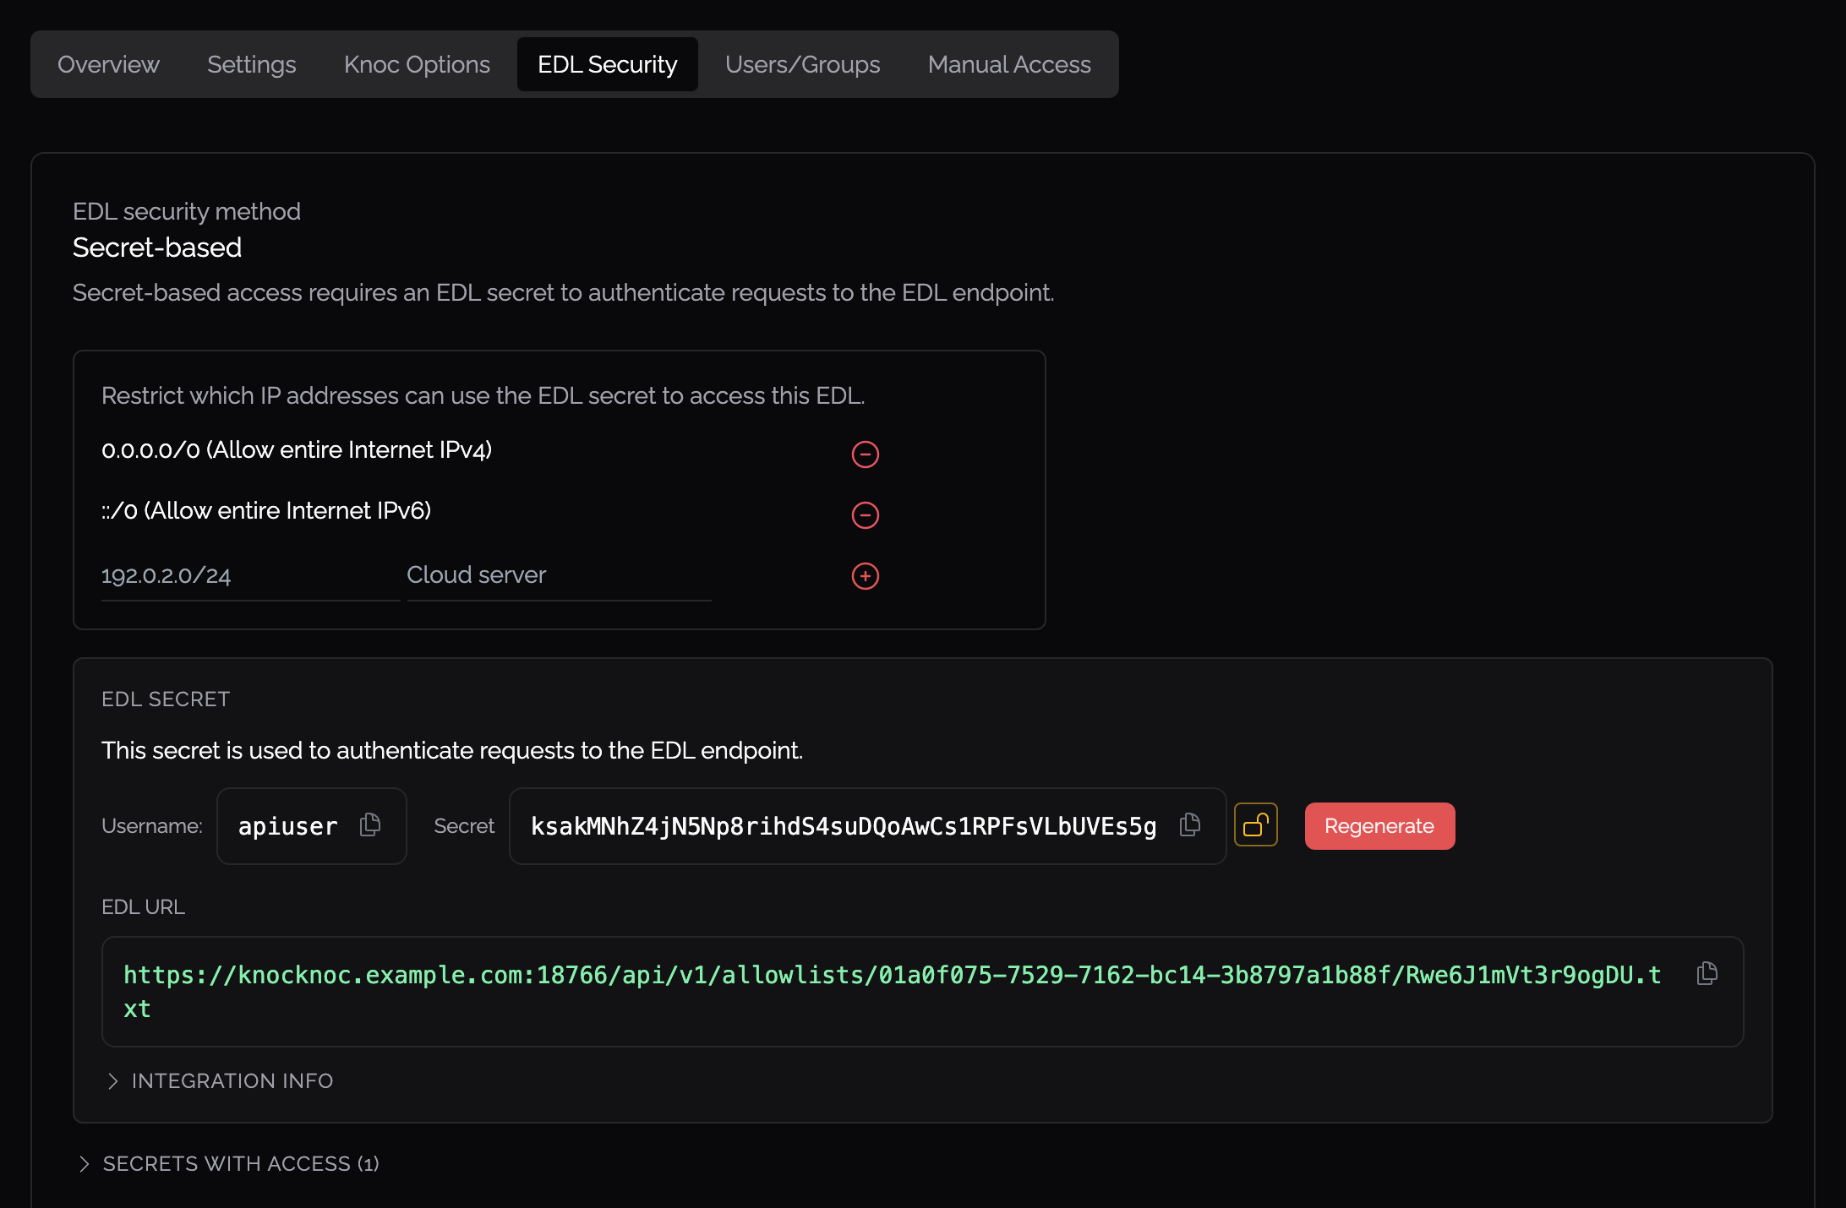Screen dimensions: 1846x1208
Task: Open the Users/Groups tab
Action: tap(803, 64)
